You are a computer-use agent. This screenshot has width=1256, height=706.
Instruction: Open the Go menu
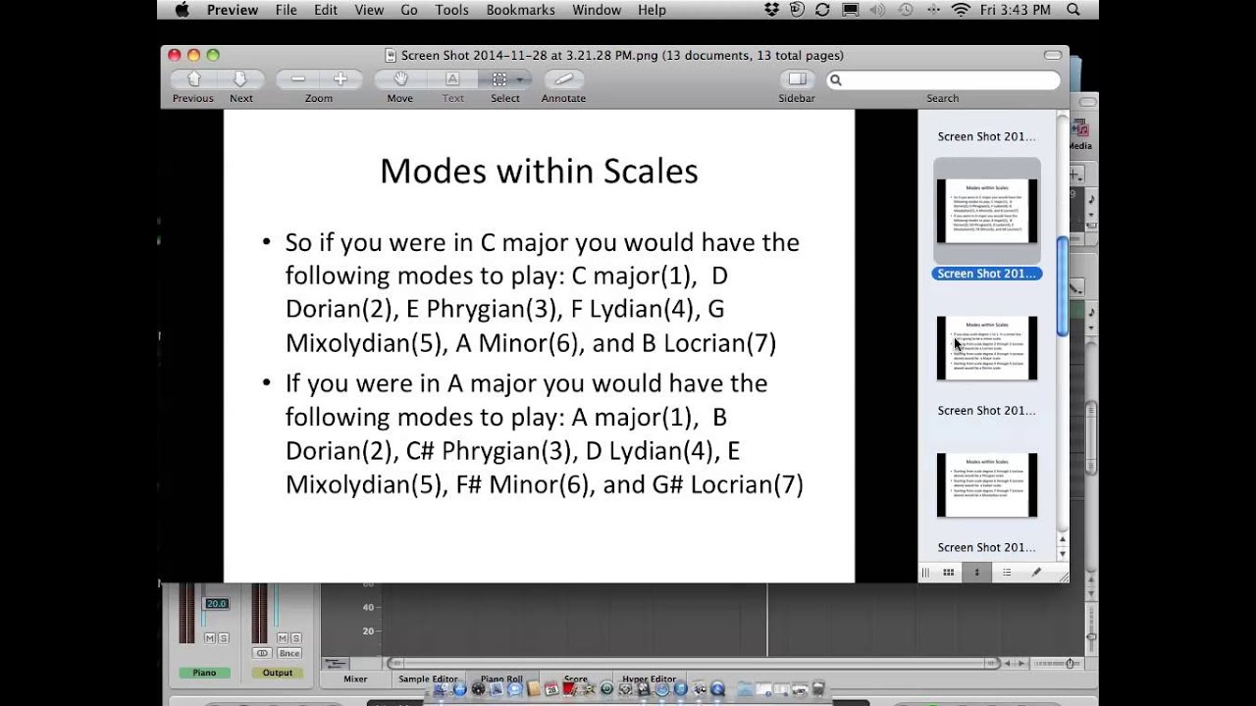[x=409, y=10]
